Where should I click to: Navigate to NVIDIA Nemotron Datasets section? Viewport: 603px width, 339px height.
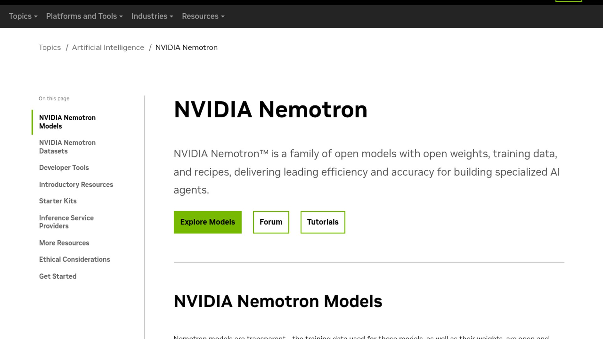coord(67,147)
